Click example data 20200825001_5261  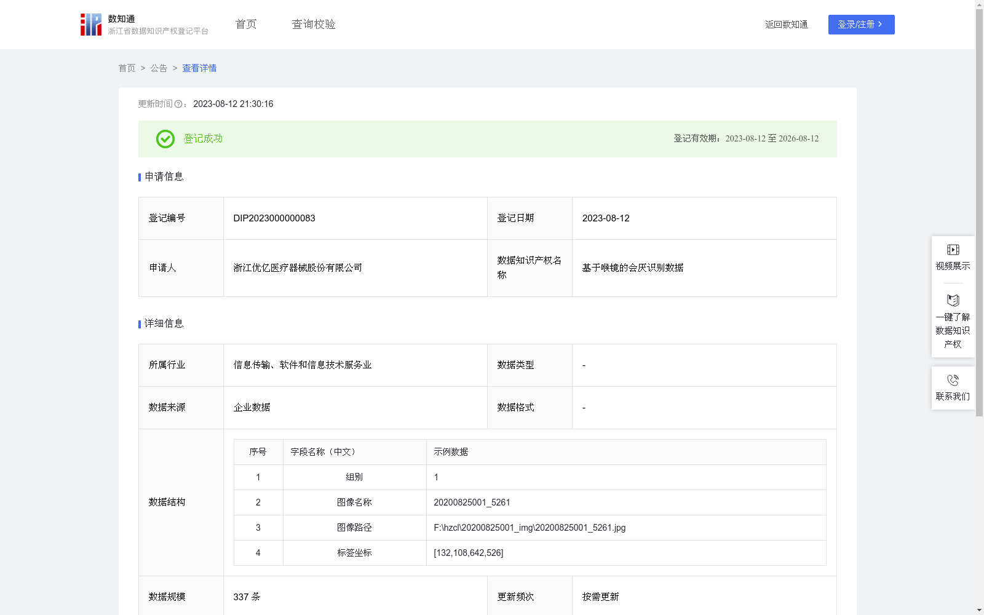tap(472, 502)
